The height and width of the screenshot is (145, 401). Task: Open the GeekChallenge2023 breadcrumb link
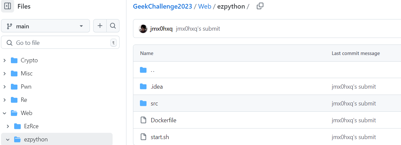162,6
